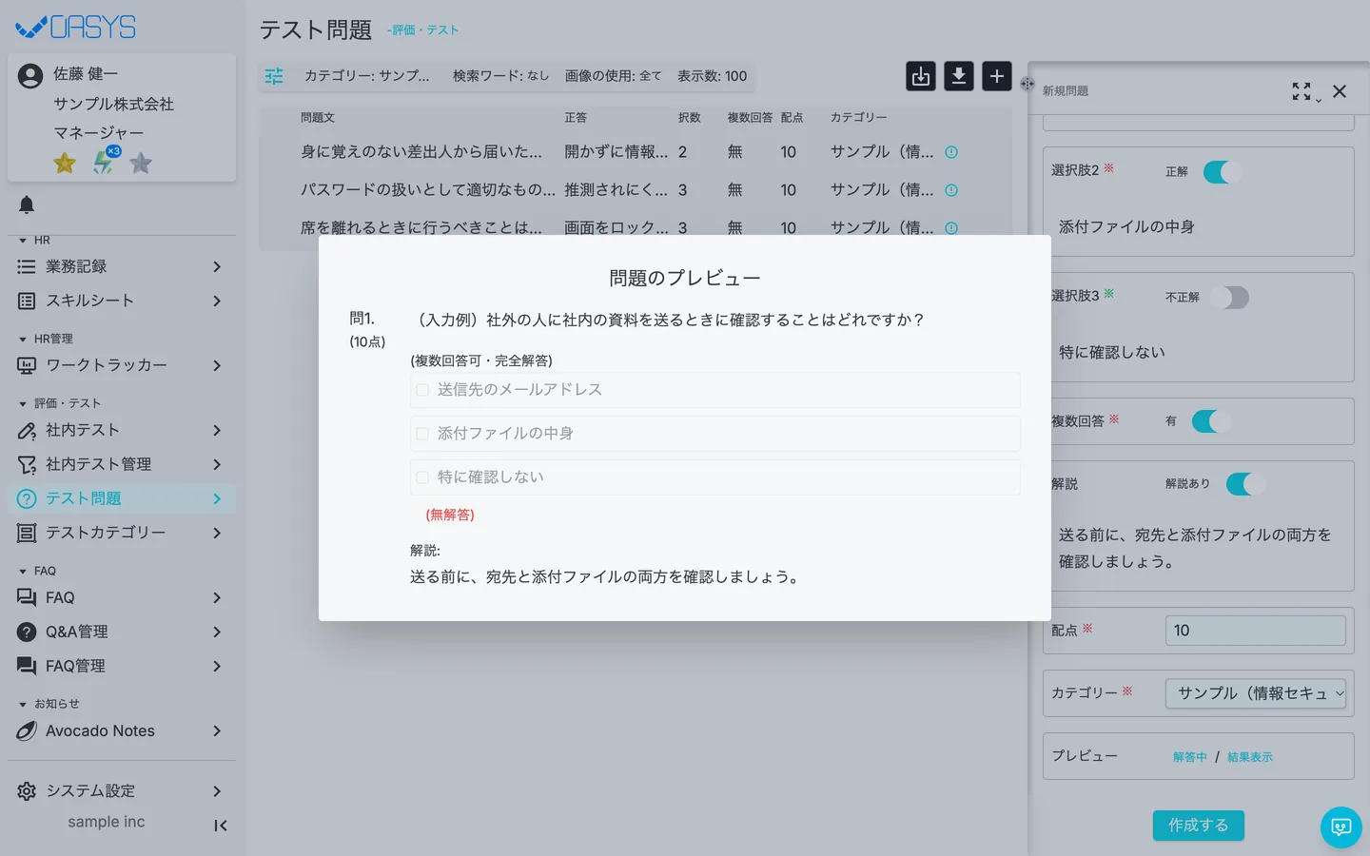Click the import into box icon button
The width and height of the screenshot is (1370, 856).
[921, 76]
